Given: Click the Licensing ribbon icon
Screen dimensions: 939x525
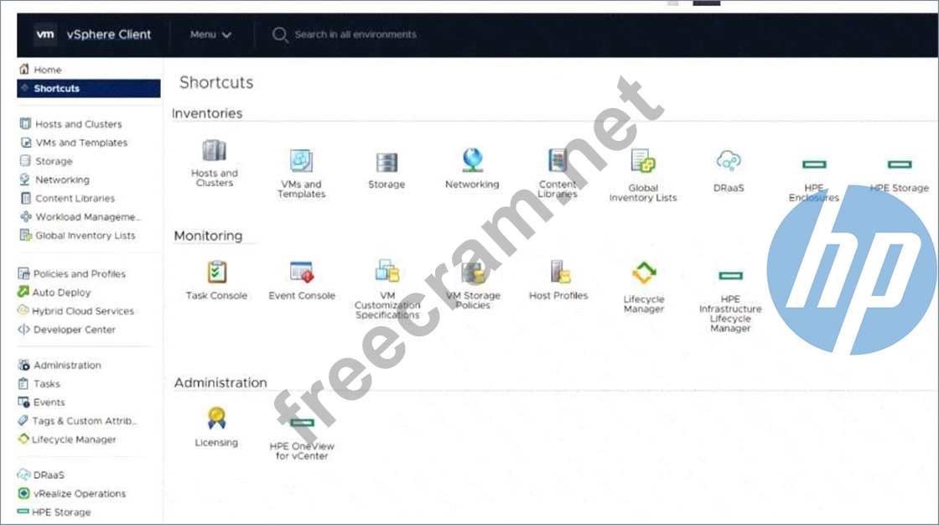Looking at the screenshot, I should [x=216, y=418].
